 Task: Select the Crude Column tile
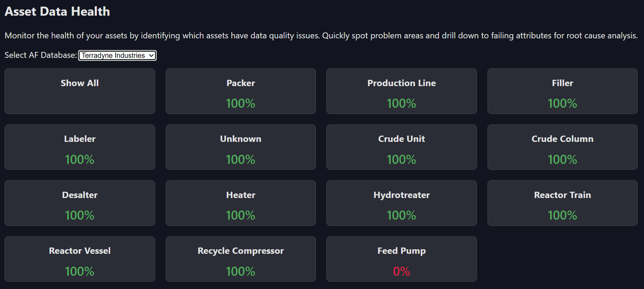[x=562, y=147]
